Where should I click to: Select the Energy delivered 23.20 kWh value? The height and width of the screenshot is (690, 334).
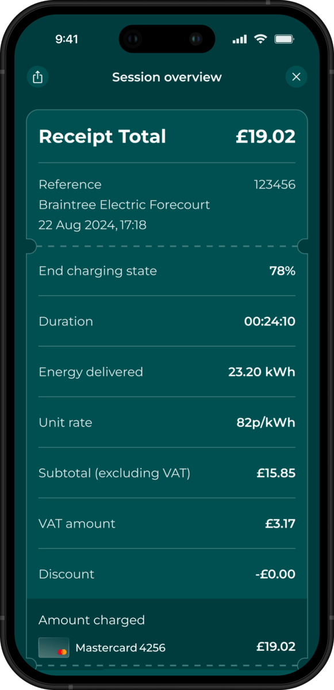click(262, 372)
